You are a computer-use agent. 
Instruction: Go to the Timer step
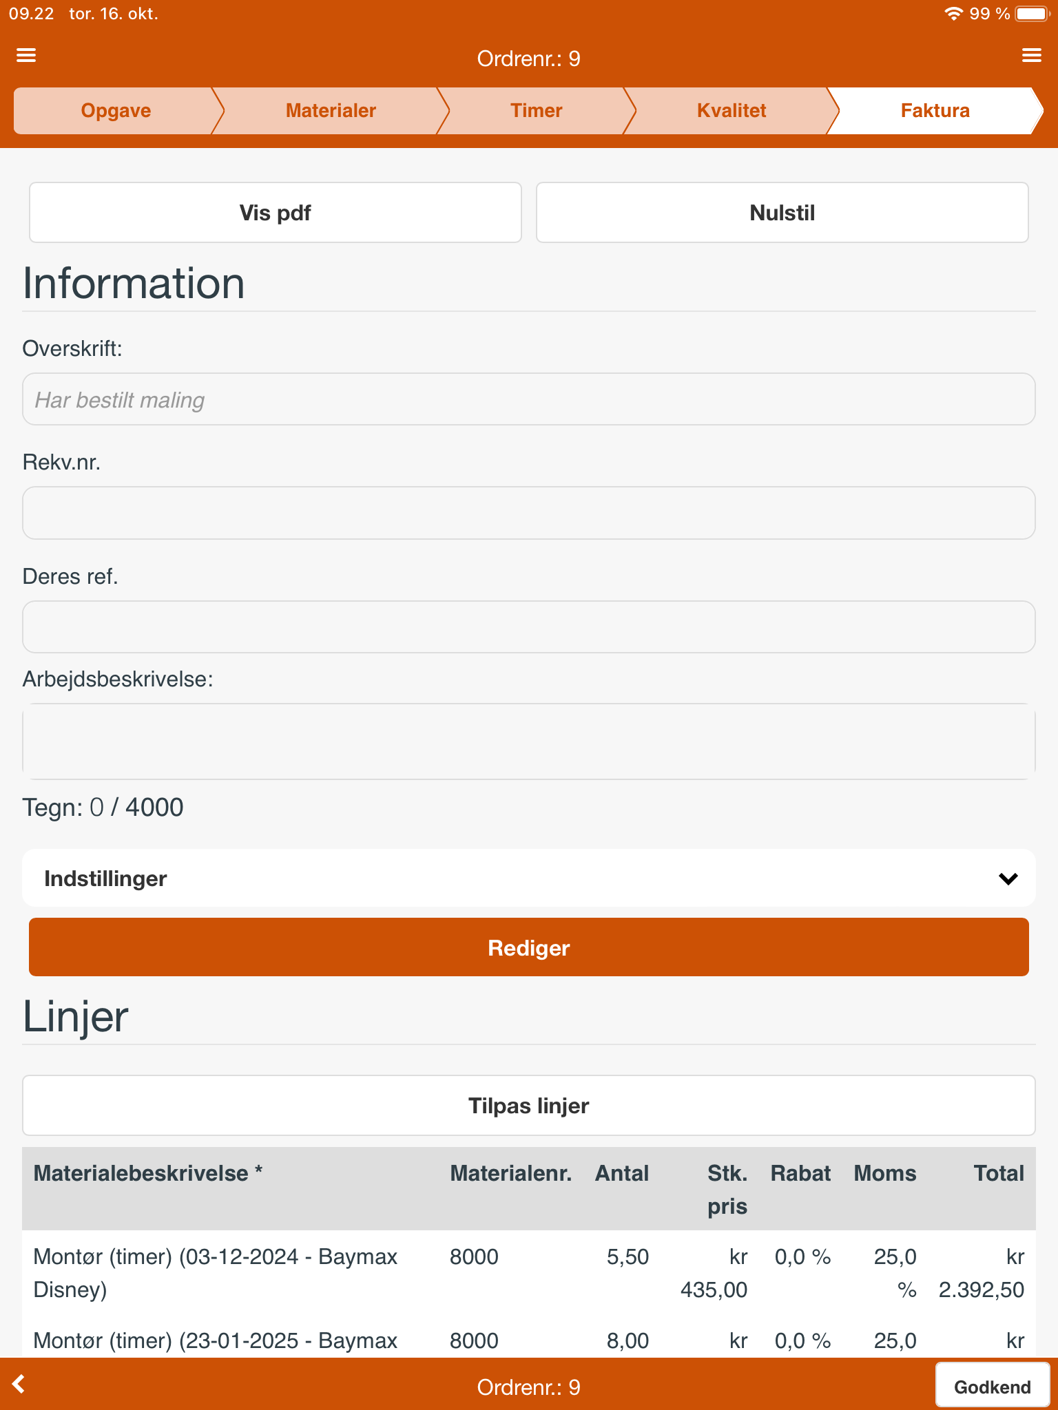pyautogui.click(x=536, y=111)
